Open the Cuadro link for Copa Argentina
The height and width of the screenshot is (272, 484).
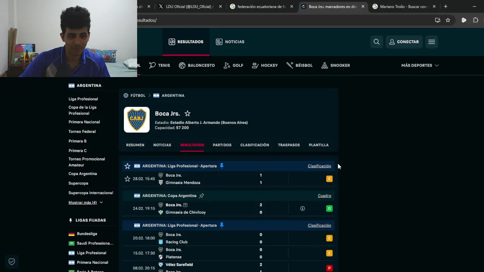(324, 196)
